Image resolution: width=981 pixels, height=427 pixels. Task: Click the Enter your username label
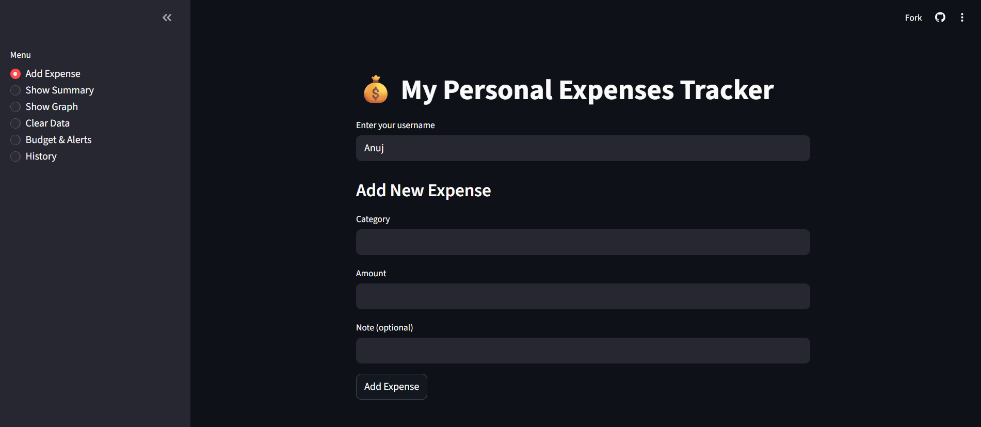tap(395, 125)
